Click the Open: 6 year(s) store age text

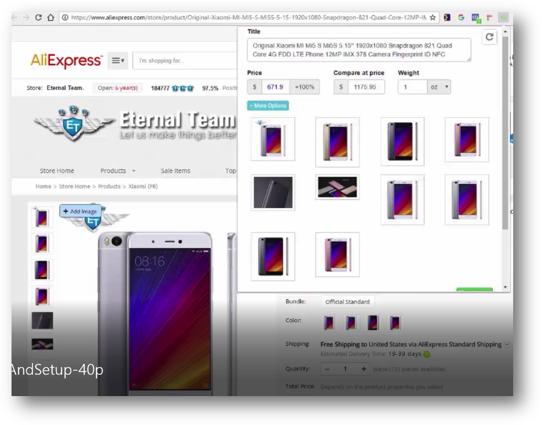tap(118, 88)
